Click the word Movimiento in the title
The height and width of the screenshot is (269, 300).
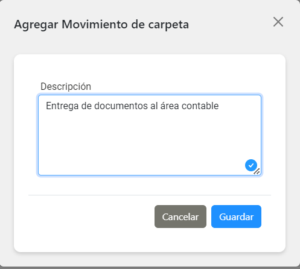tap(95, 24)
